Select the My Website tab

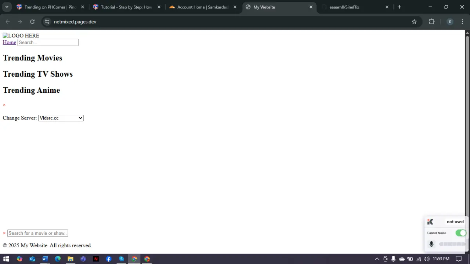point(279,7)
